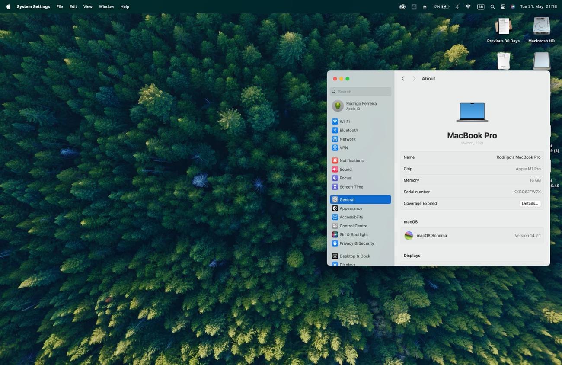Viewport: 562px width, 365px height.
Task: Open the View menu
Action: click(x=88, y=6)
